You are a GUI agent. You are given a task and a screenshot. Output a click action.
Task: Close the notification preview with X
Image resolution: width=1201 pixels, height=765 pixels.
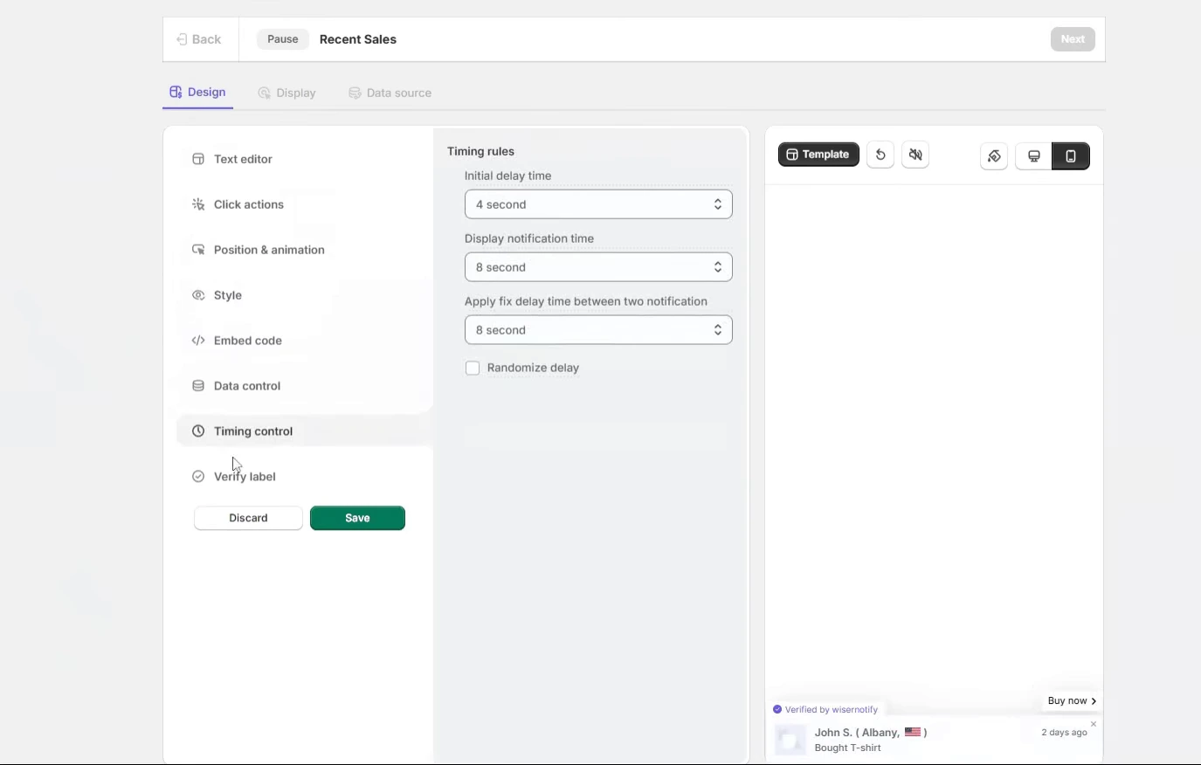point(1094,724)
